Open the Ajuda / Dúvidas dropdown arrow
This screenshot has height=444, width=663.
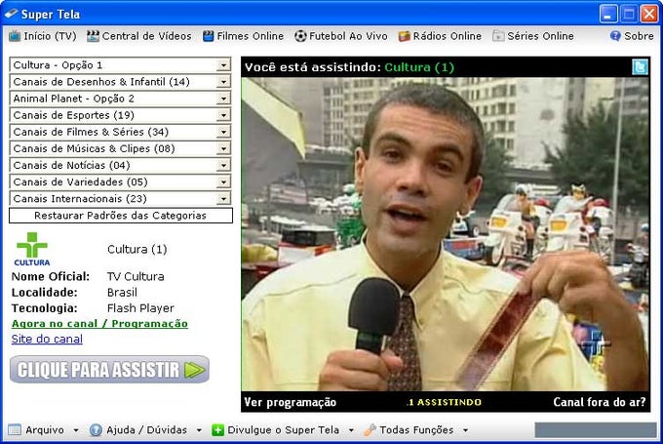(x=199, y=430)
